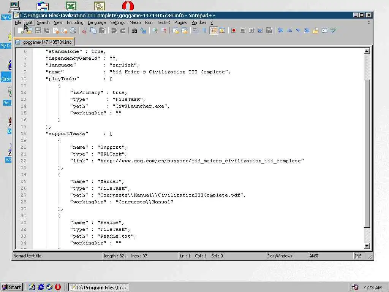The image size is (389, 292).
Task: Zoom in using the toolbar icon
Action: pos(155,30)
